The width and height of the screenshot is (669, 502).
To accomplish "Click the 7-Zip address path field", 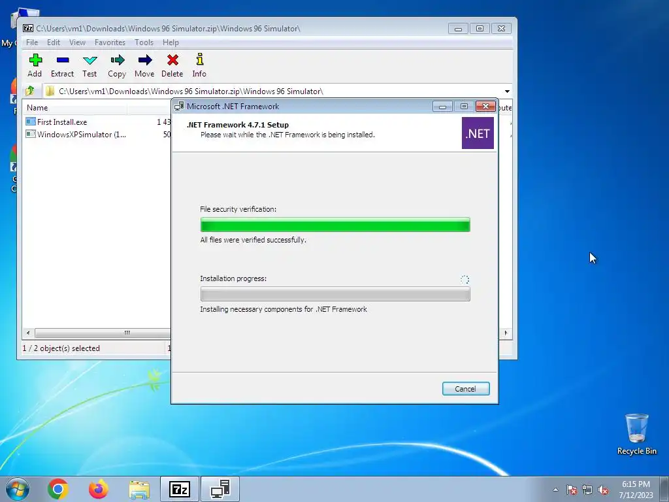I will click(x=272, y=92).
